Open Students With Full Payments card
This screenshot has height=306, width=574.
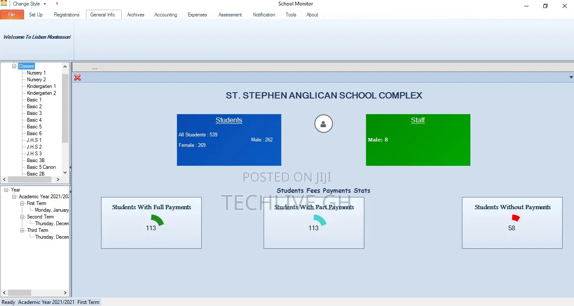(151, 223)
